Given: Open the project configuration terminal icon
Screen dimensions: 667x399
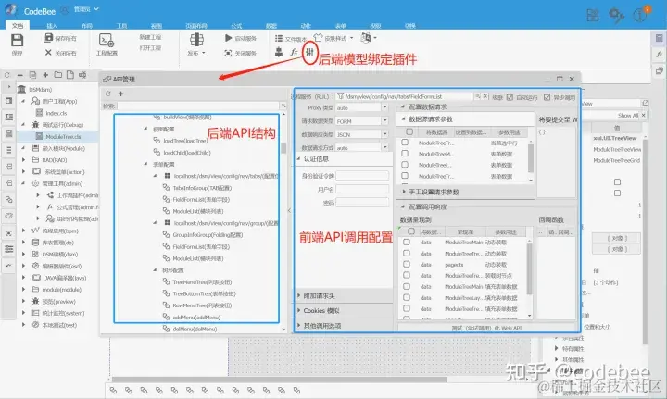Looking at the screenshot, I should coord(106,40).
